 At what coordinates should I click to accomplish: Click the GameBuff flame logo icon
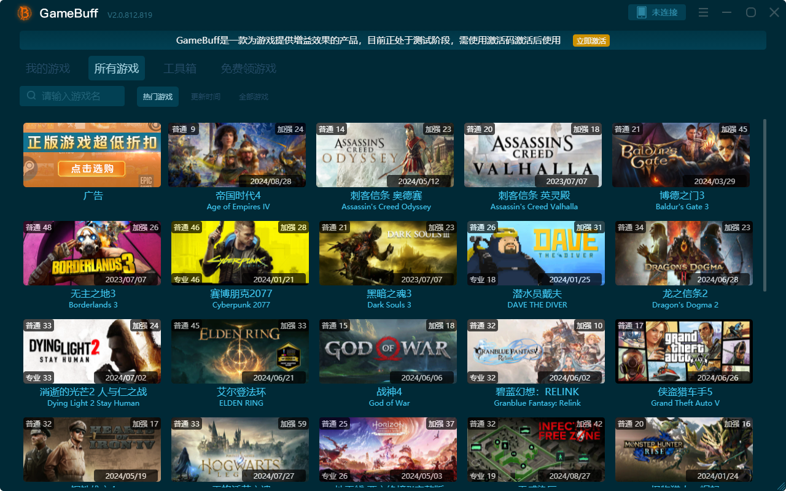click(24, 12)
